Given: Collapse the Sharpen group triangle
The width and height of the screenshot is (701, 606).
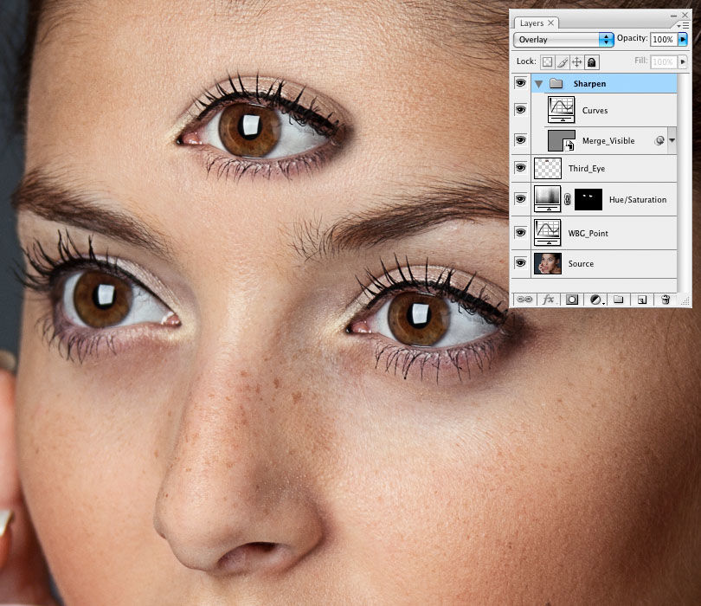Looking at the screenshot, I should tap(538, 84).
